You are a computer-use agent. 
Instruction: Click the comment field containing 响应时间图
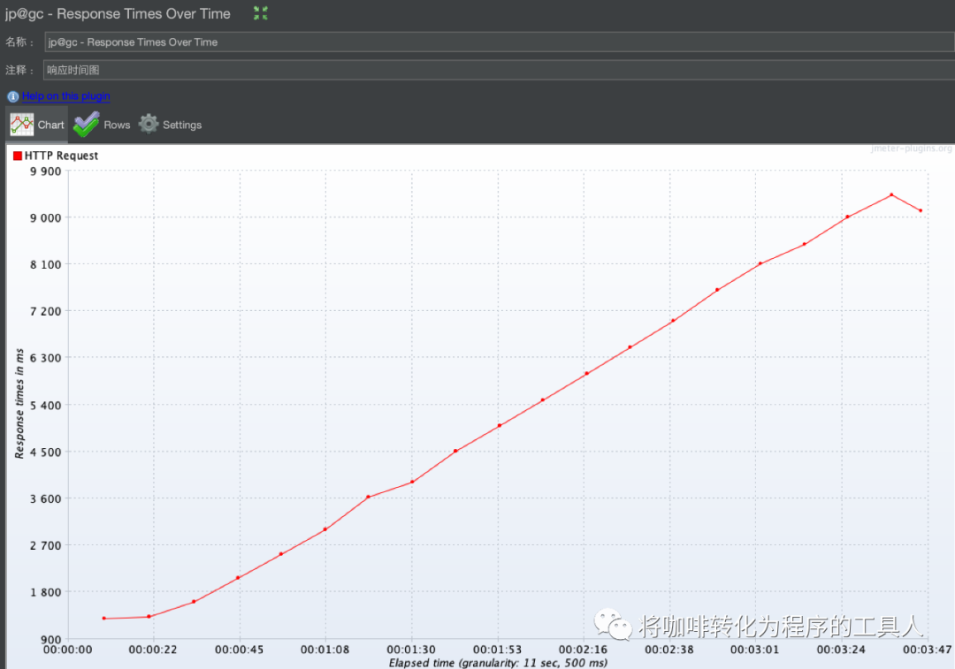click(498, 70)
